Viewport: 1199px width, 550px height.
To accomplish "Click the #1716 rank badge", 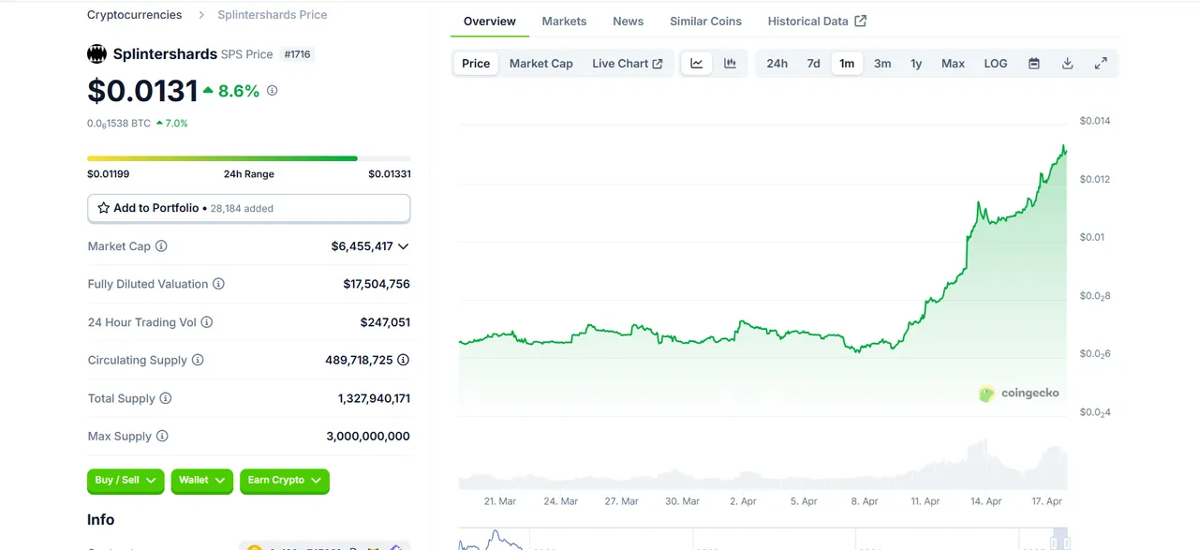I will pos(299,54).
